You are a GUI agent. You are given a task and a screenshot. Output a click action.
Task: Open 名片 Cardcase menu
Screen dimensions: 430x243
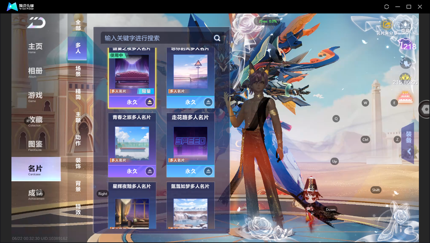[x=36, y=169]
